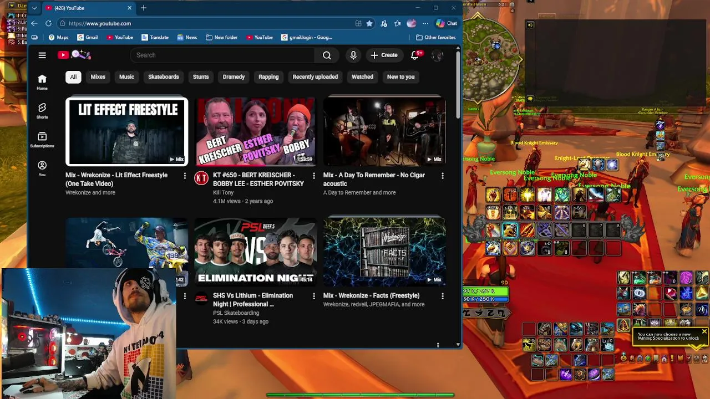Go back with the browser back arrow
The height and width of the screenshot is (399, 710).
[x=34, y=23]
